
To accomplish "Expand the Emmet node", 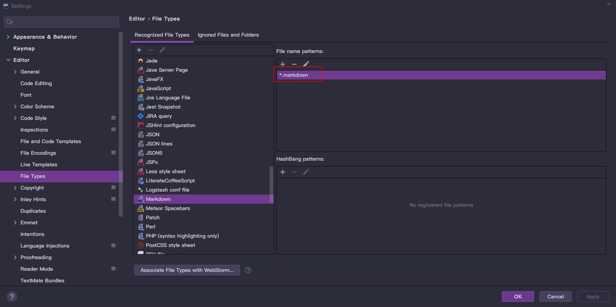I will click(15, 223).
